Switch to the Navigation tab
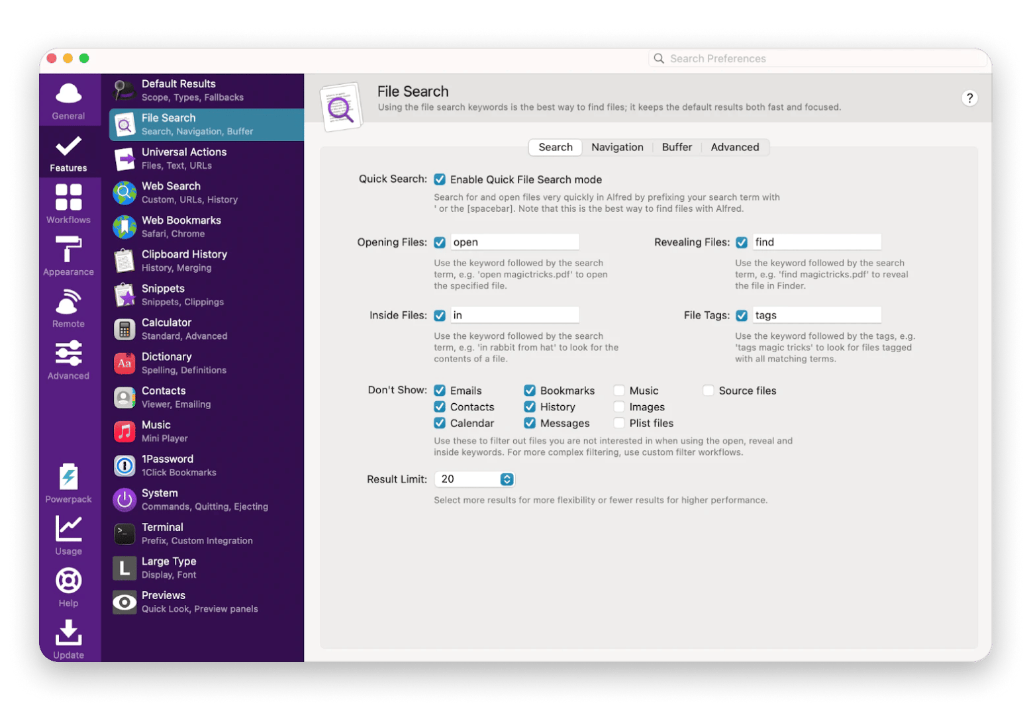This screenshot has width=1033, height=715. pos(617,147)
